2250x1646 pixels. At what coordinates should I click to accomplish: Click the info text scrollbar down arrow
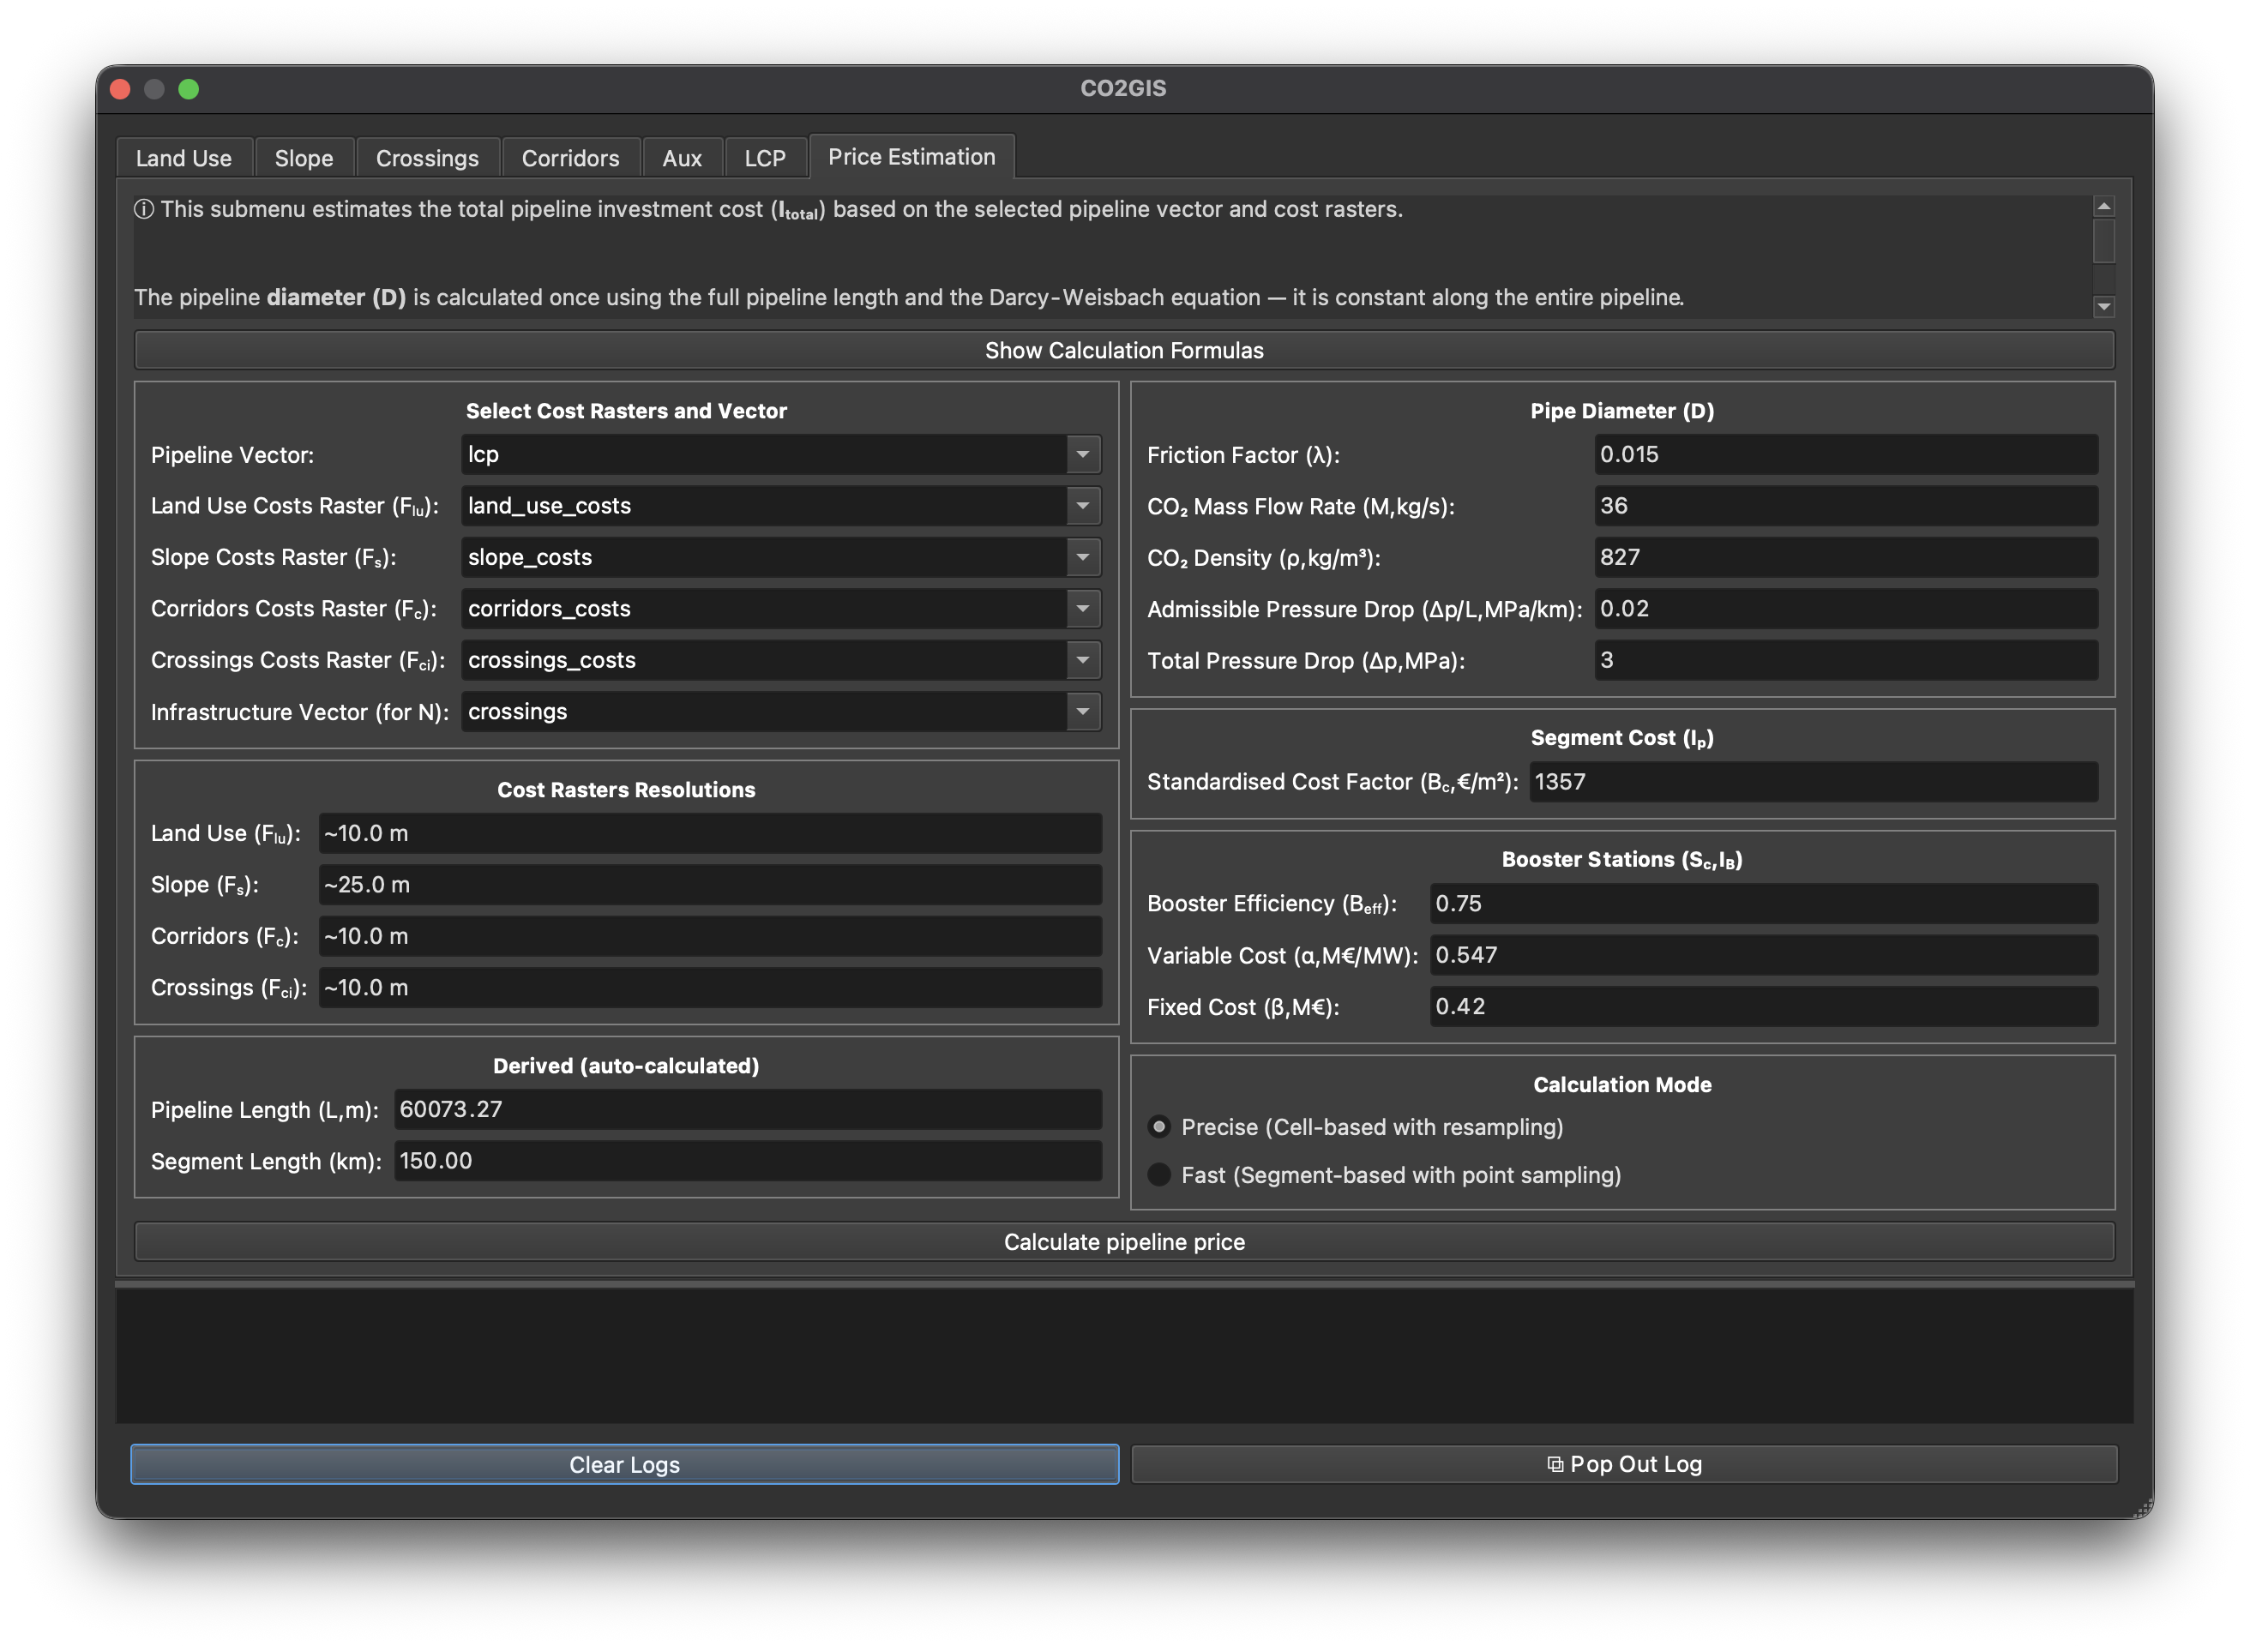coord(2103,307)
